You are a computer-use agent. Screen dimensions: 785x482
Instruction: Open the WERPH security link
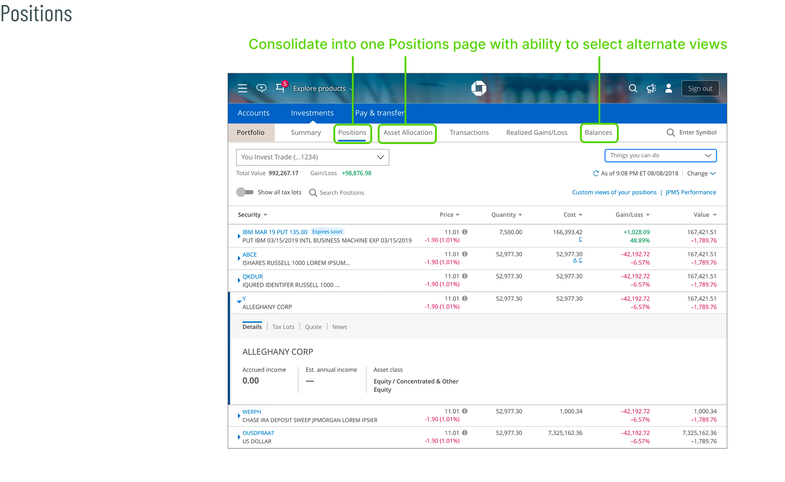pos(252,412)
